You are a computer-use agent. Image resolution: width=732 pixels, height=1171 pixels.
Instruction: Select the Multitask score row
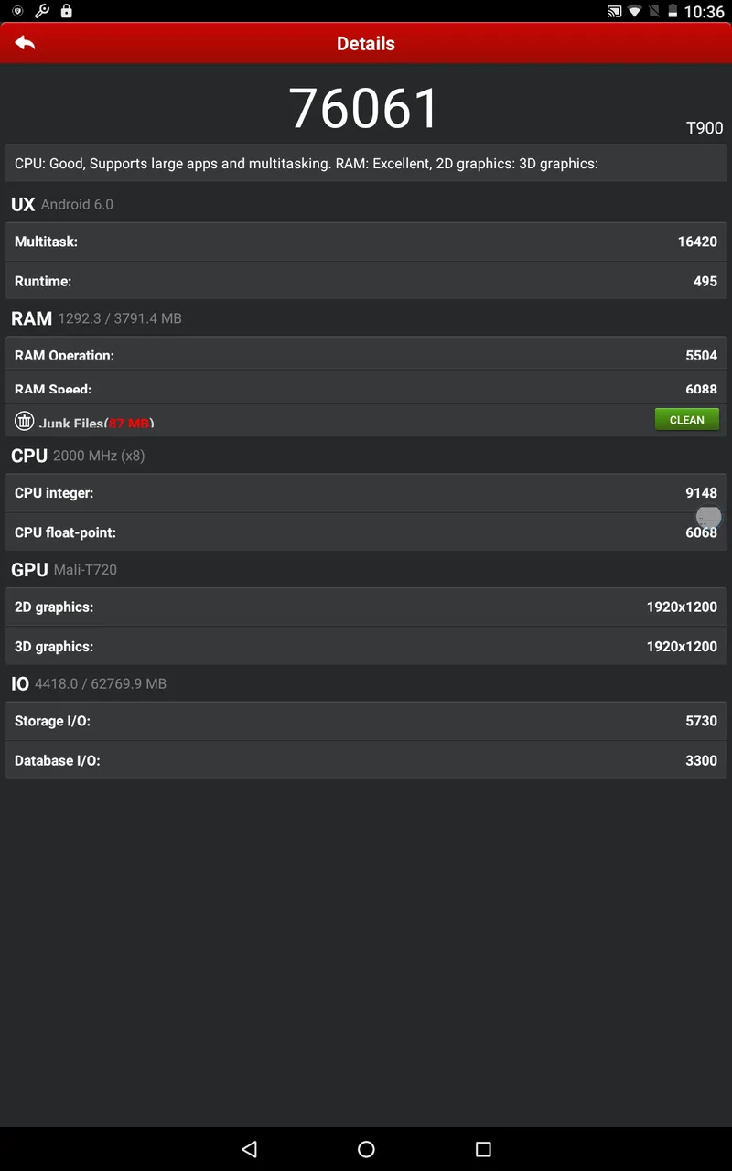pyautogui.click(x=366, y=242)
